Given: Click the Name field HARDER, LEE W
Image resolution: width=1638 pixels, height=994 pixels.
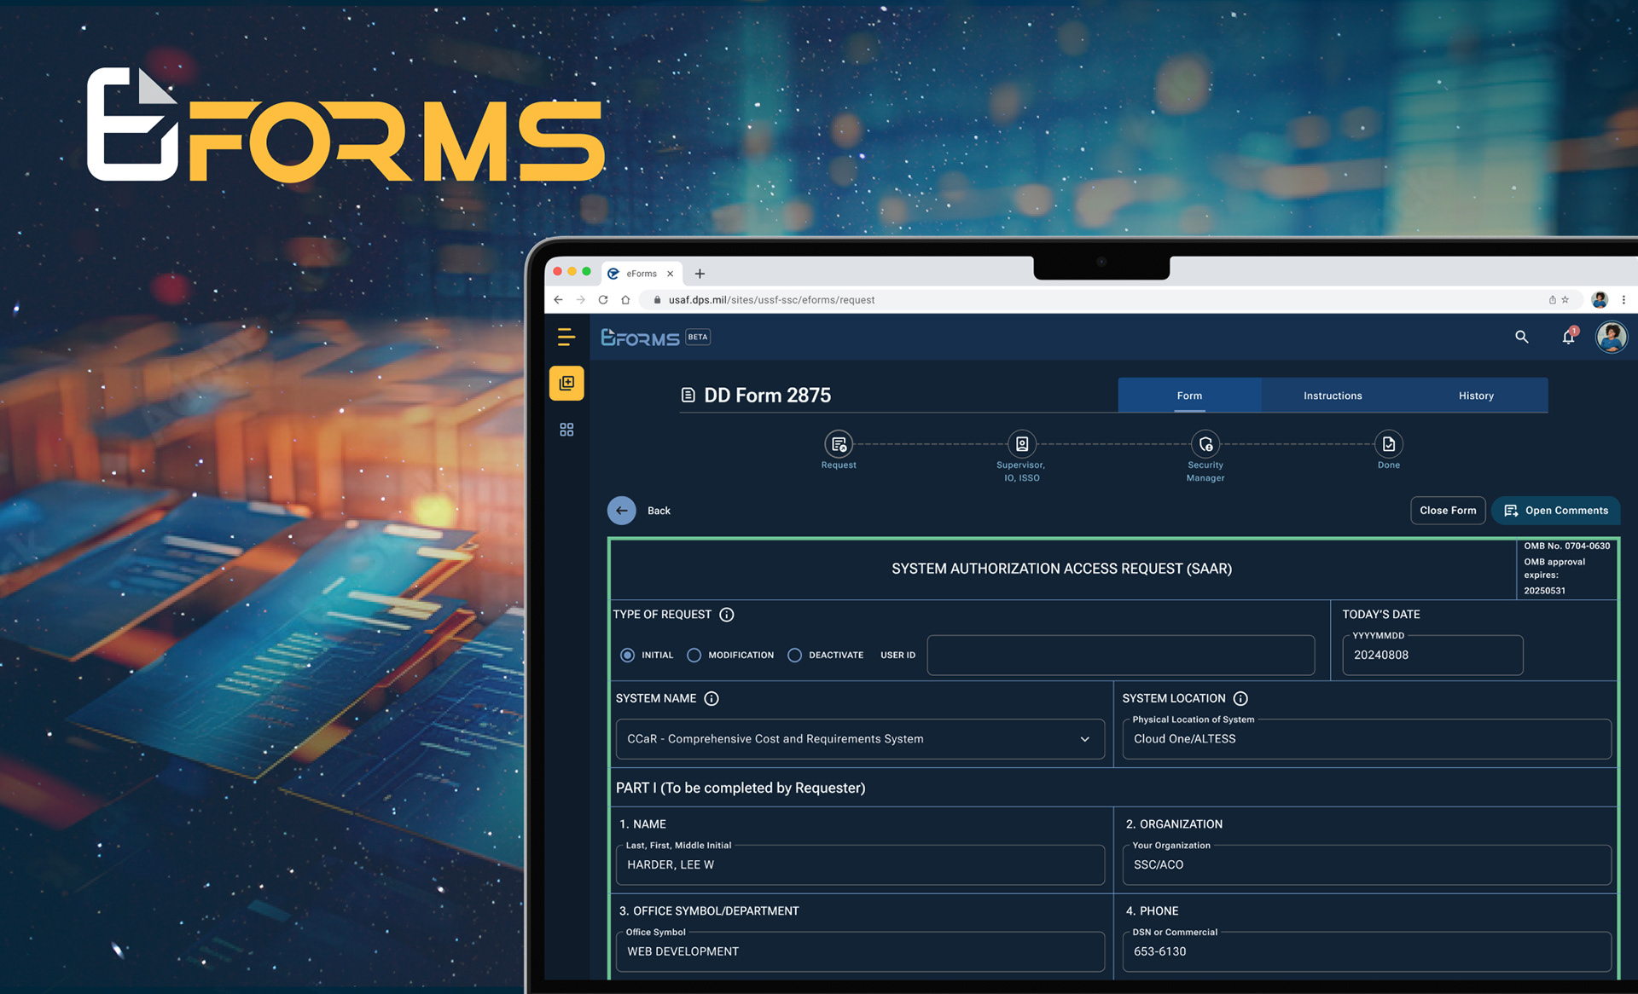Looking at the screenshot, I should [860, 864].
